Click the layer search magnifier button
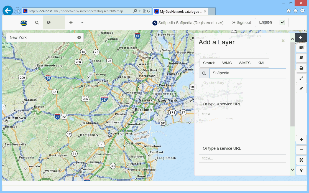The height and width of the screenshot is (193, 309). pyautogui.click(x=204, y=73)
